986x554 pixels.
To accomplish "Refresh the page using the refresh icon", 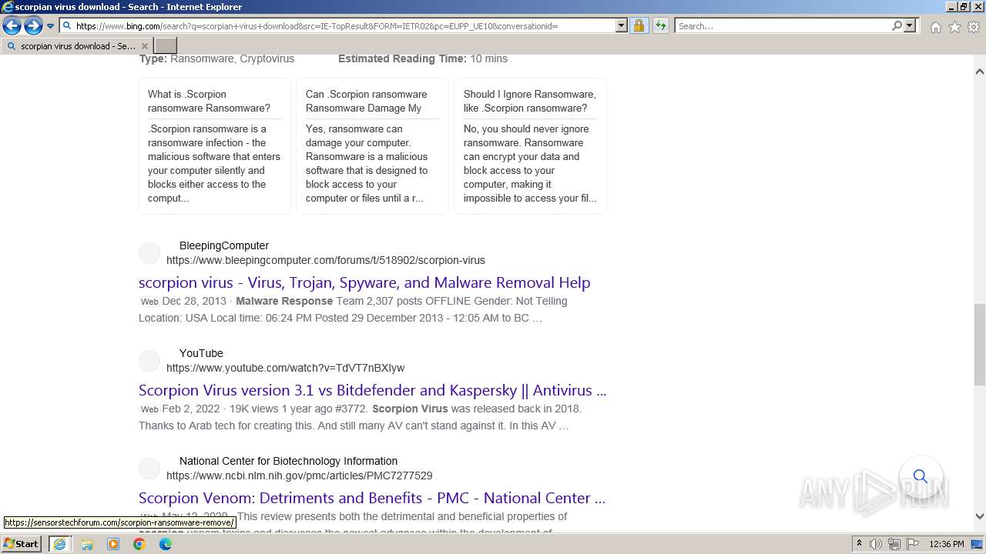I will pos(660,25).
